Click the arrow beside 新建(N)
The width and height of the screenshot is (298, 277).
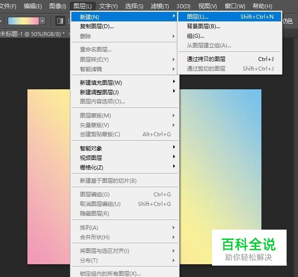coord(174,16)
